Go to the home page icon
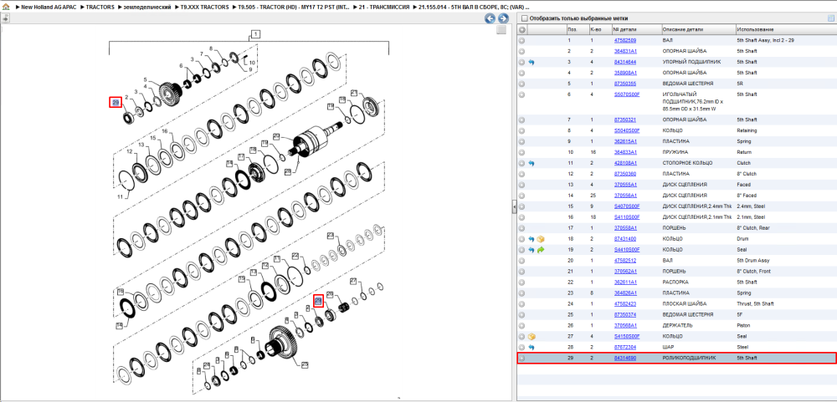 point(6,8)
